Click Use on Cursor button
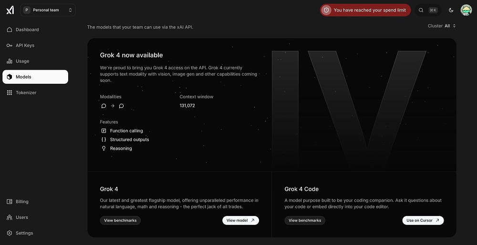This screenshot has height=245, width=477. [x=423, y=220]
